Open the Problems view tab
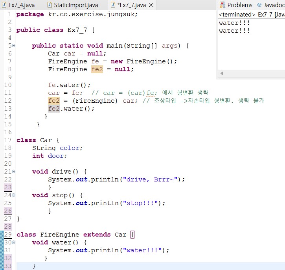This screenshot has width=285, height=270. [236, 5]
